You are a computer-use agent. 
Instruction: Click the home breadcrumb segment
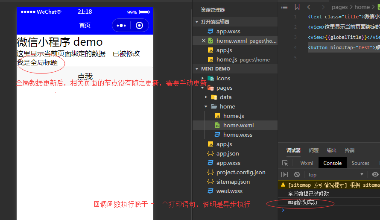(362, 7)
